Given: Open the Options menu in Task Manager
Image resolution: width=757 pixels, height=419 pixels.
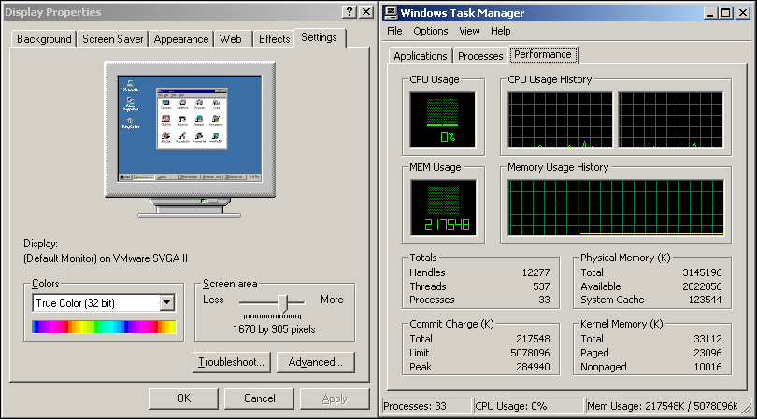Looking at the screenshot, I should click(431, 31).
